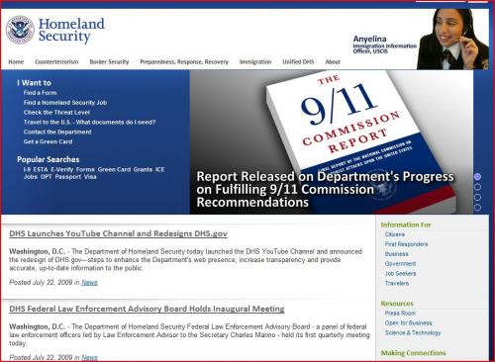Open the Get a Green Card link
495x362 pixels.
[48, 141]
